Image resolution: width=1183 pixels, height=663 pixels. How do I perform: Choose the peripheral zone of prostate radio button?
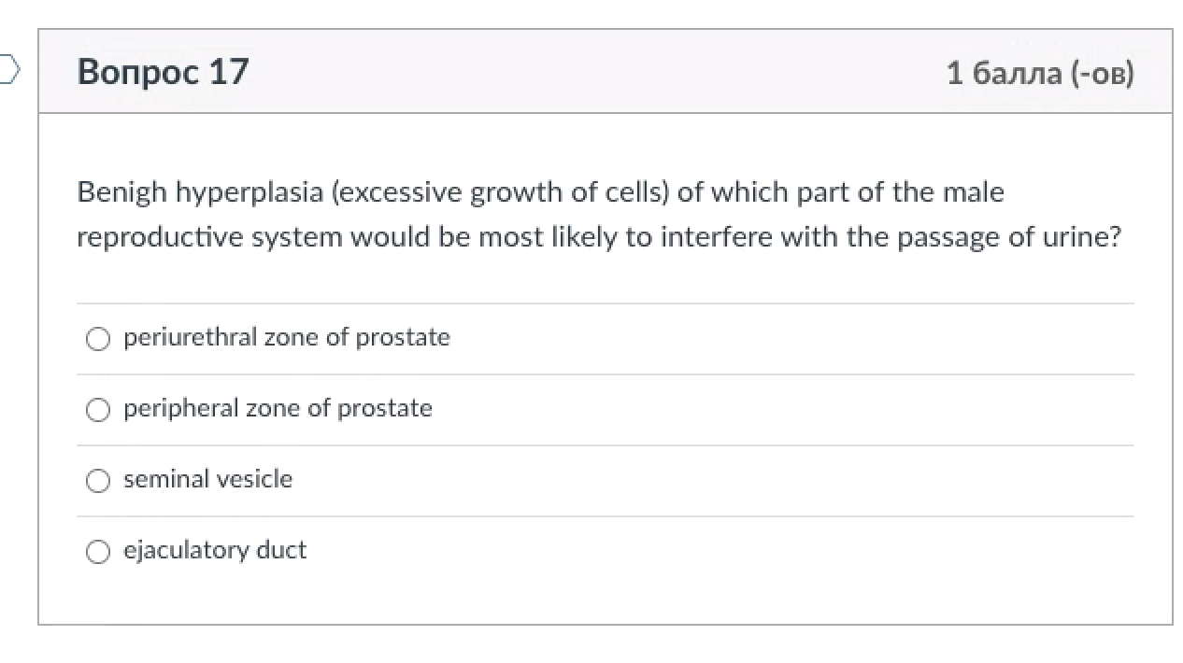(x=98, y=409)
